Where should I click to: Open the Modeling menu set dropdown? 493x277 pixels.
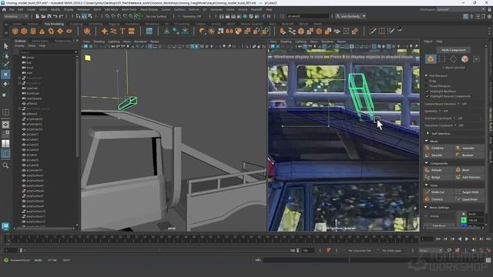pyautogui.click(x=15, y=16)
